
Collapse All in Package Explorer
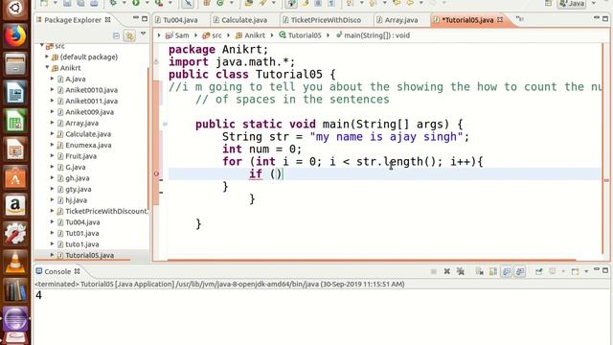116,36
